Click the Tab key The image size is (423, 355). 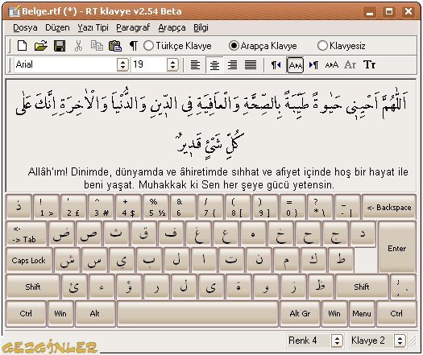[x=26, y=233]
